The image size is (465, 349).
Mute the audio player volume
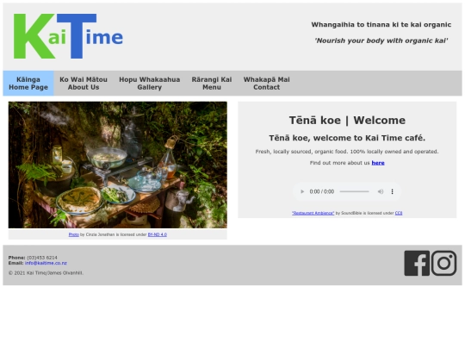[x=381, y=191]
